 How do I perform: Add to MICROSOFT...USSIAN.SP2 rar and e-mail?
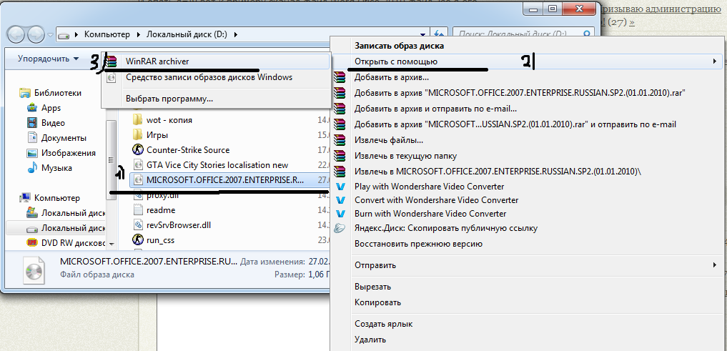point(515,124)
